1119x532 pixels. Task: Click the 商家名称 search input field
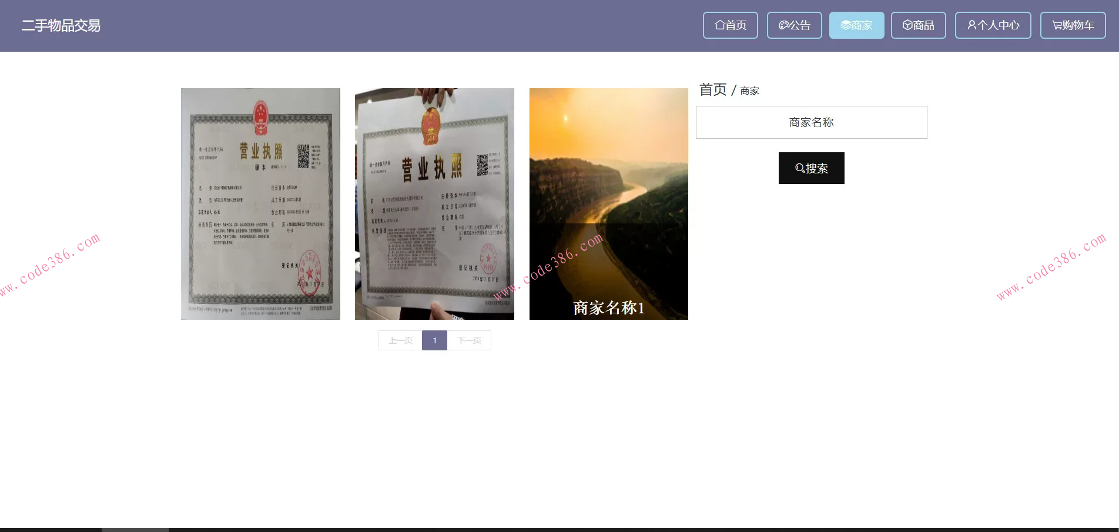pos(812,122)
